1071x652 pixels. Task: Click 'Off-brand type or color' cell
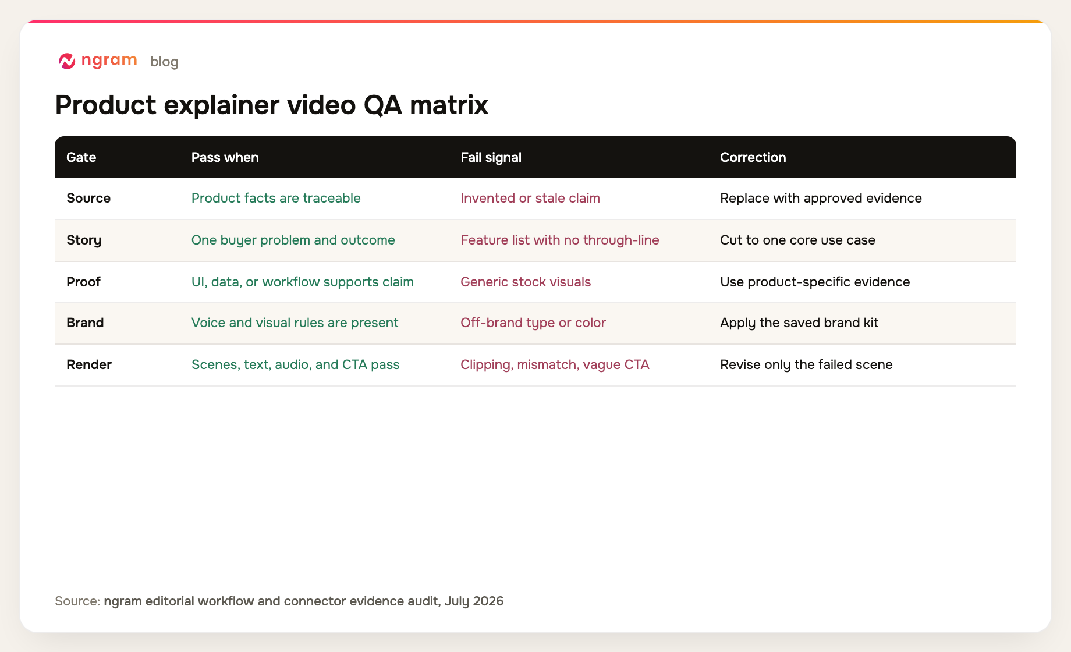(x=533, y=323)
